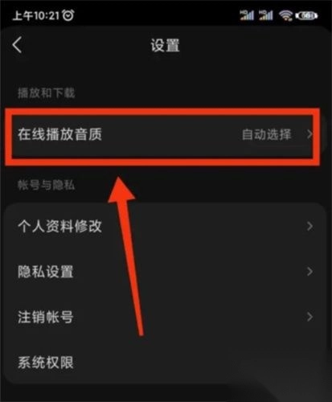
Task: Open 系统权限 system permissions
Action: (166, 363)
